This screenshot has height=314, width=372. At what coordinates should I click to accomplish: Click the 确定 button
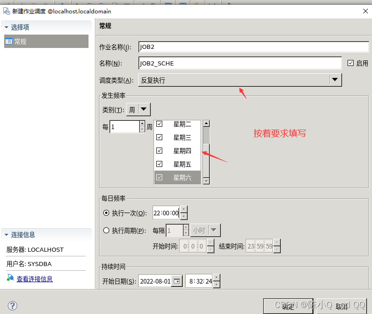click(289, 306)
